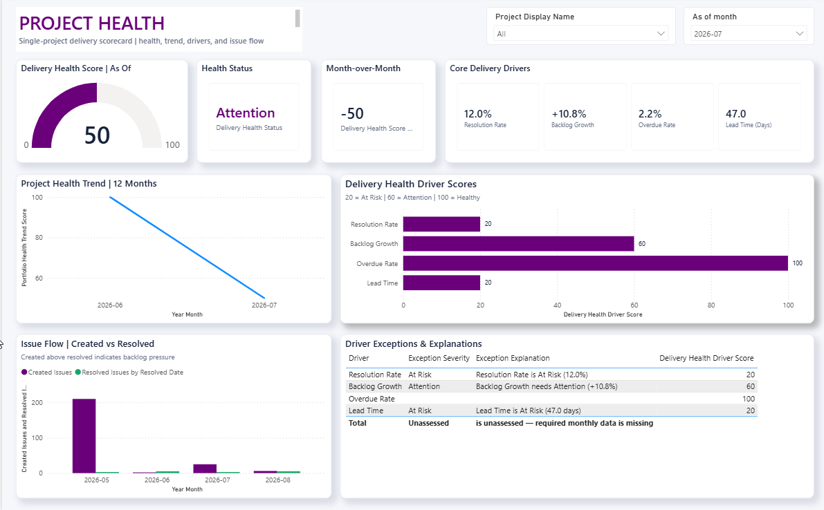Select the Lead Time row in exceptions table

point(552,410)
